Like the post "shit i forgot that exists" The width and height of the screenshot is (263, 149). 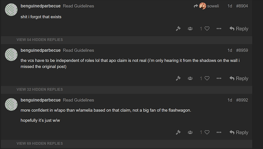[x=207, y=29]
